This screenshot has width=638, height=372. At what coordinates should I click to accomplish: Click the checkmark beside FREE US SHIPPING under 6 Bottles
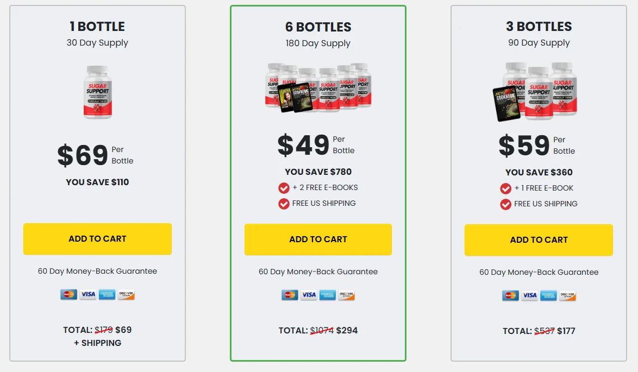click(285, 204)
